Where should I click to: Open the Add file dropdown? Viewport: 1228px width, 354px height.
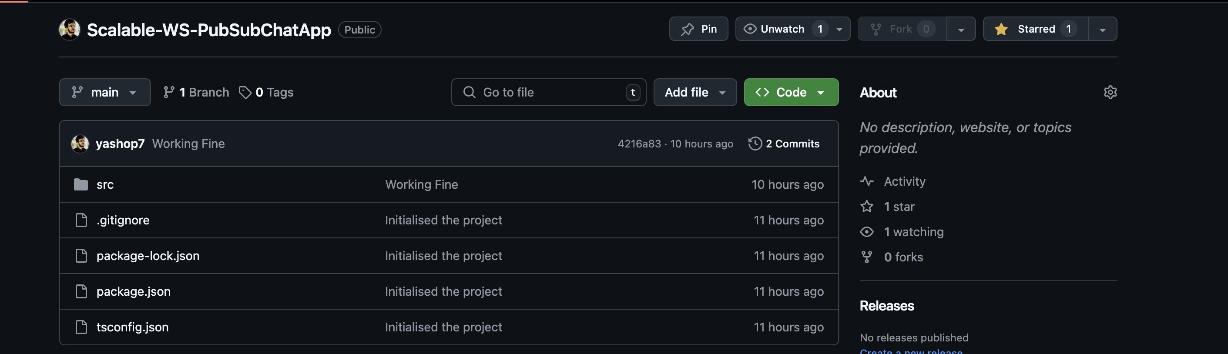(x=695, y=93)
